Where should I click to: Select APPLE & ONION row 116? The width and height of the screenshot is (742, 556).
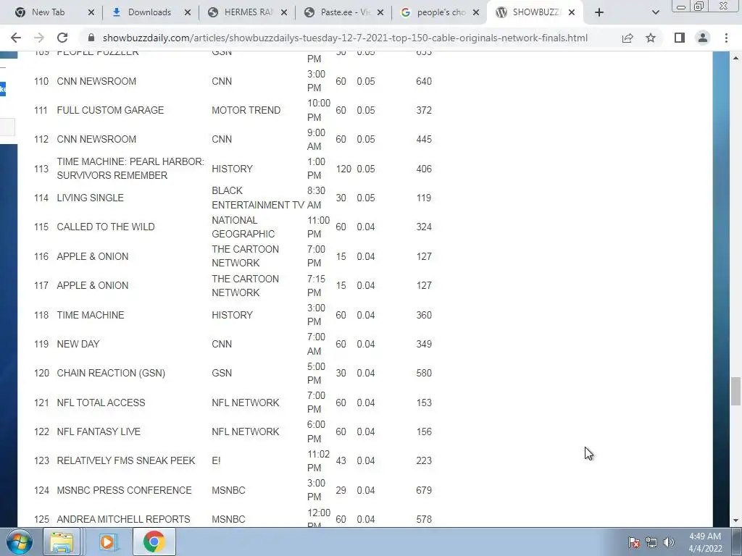[92, 256]
